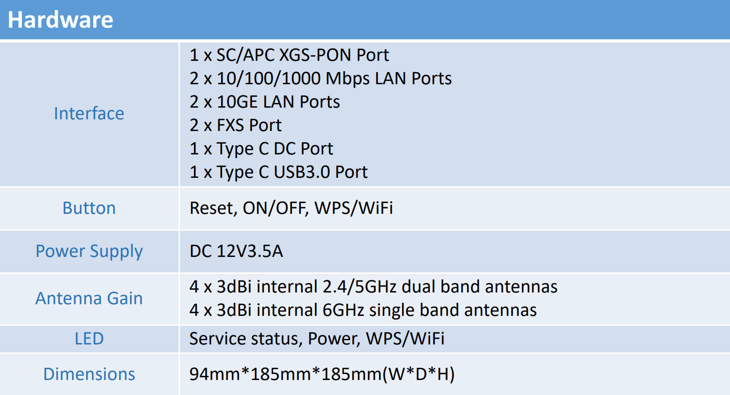
Task: Select the Interface row label
Action: pos(89,114)
